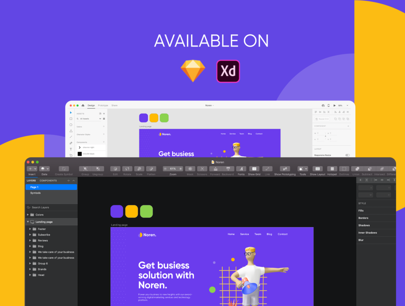405x306 pixels.
Task: Open the Insert dropdown in Sketch
Action: coord(32,169)
